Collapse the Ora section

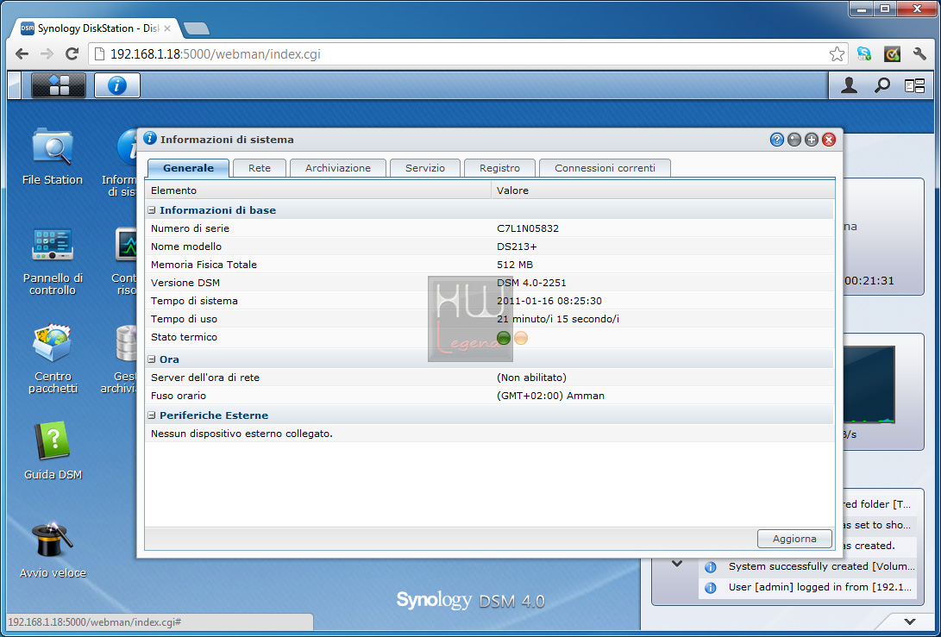[x=152, y=359]
